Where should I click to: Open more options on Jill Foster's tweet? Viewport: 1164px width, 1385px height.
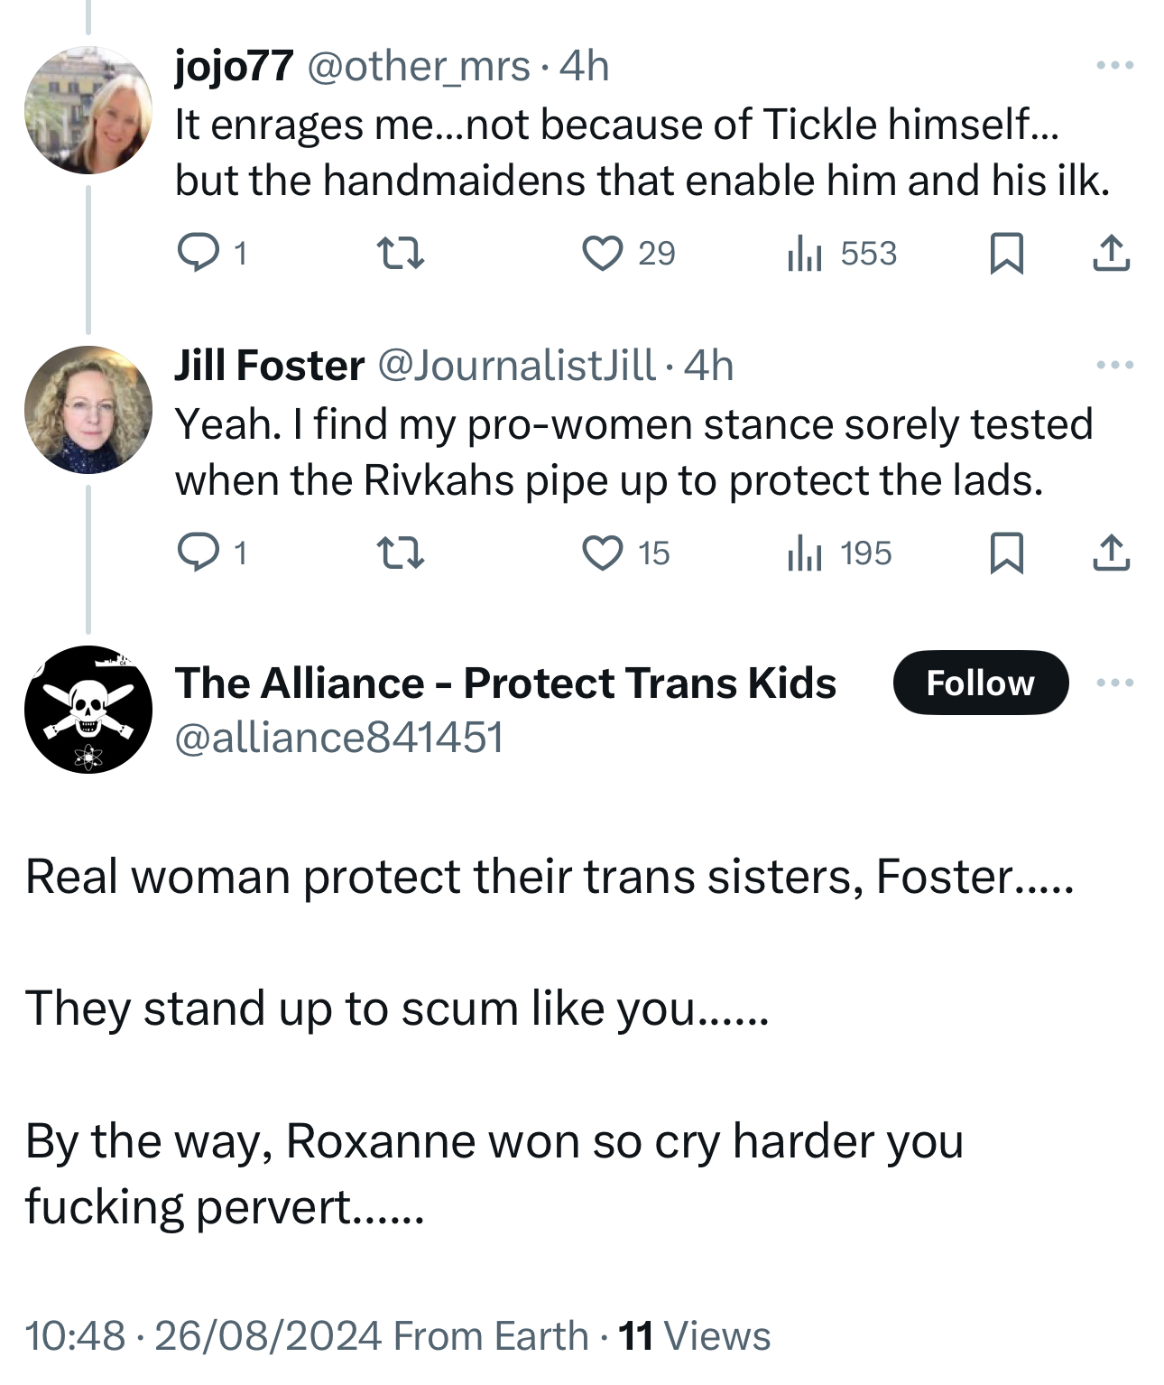(x=1114, y=365)
